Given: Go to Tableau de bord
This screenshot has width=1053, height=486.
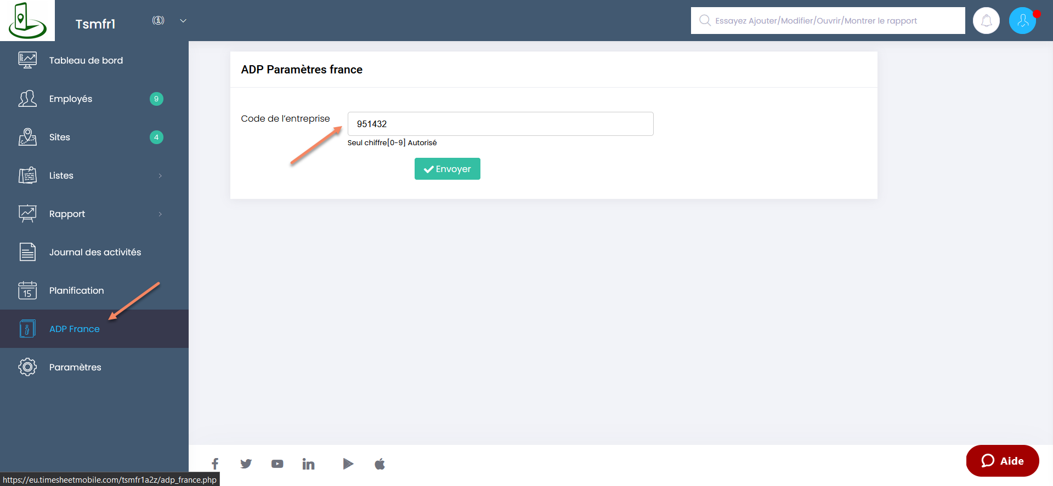Looking at the screenshot, I should (x=86, y=60).
